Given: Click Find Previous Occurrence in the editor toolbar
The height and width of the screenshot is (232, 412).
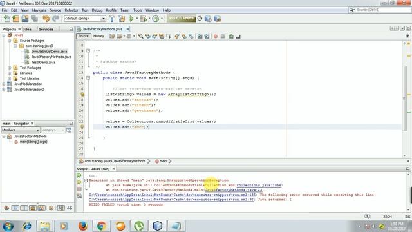Looking at the screenshot, I should point(147,36).
